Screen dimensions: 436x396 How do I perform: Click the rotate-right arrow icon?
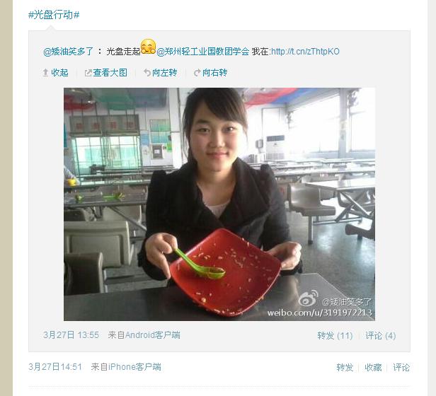coord(197,73)
